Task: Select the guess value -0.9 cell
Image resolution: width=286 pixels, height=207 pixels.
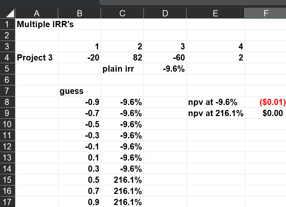Action: 79,102
